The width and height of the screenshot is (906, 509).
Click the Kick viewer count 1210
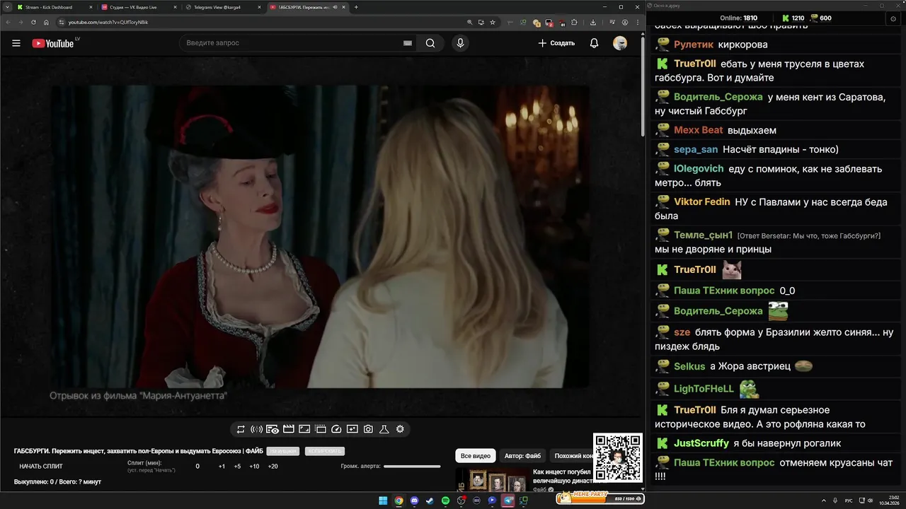coord(792,18)
